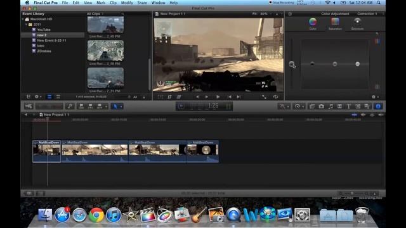Collapse the 2011 folder disclosure triangle
The height and width of the screenshot is (228, 406).
coord(26,24)
